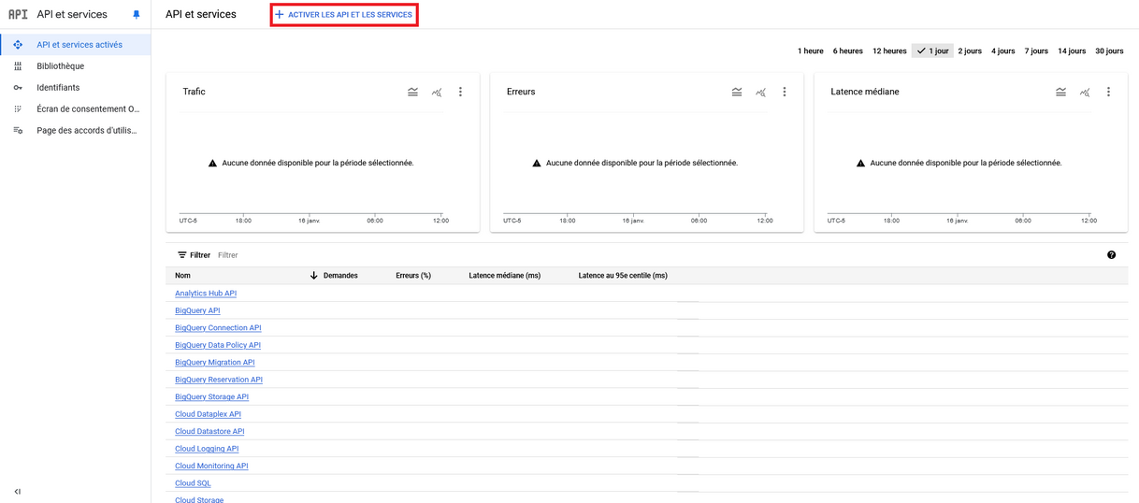Viewport: 1139px width, 503px height.
Task: Open more options menu on Erreurs chart
Action: [x=785, y=93]
